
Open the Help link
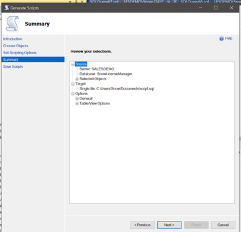click(229, 39)
